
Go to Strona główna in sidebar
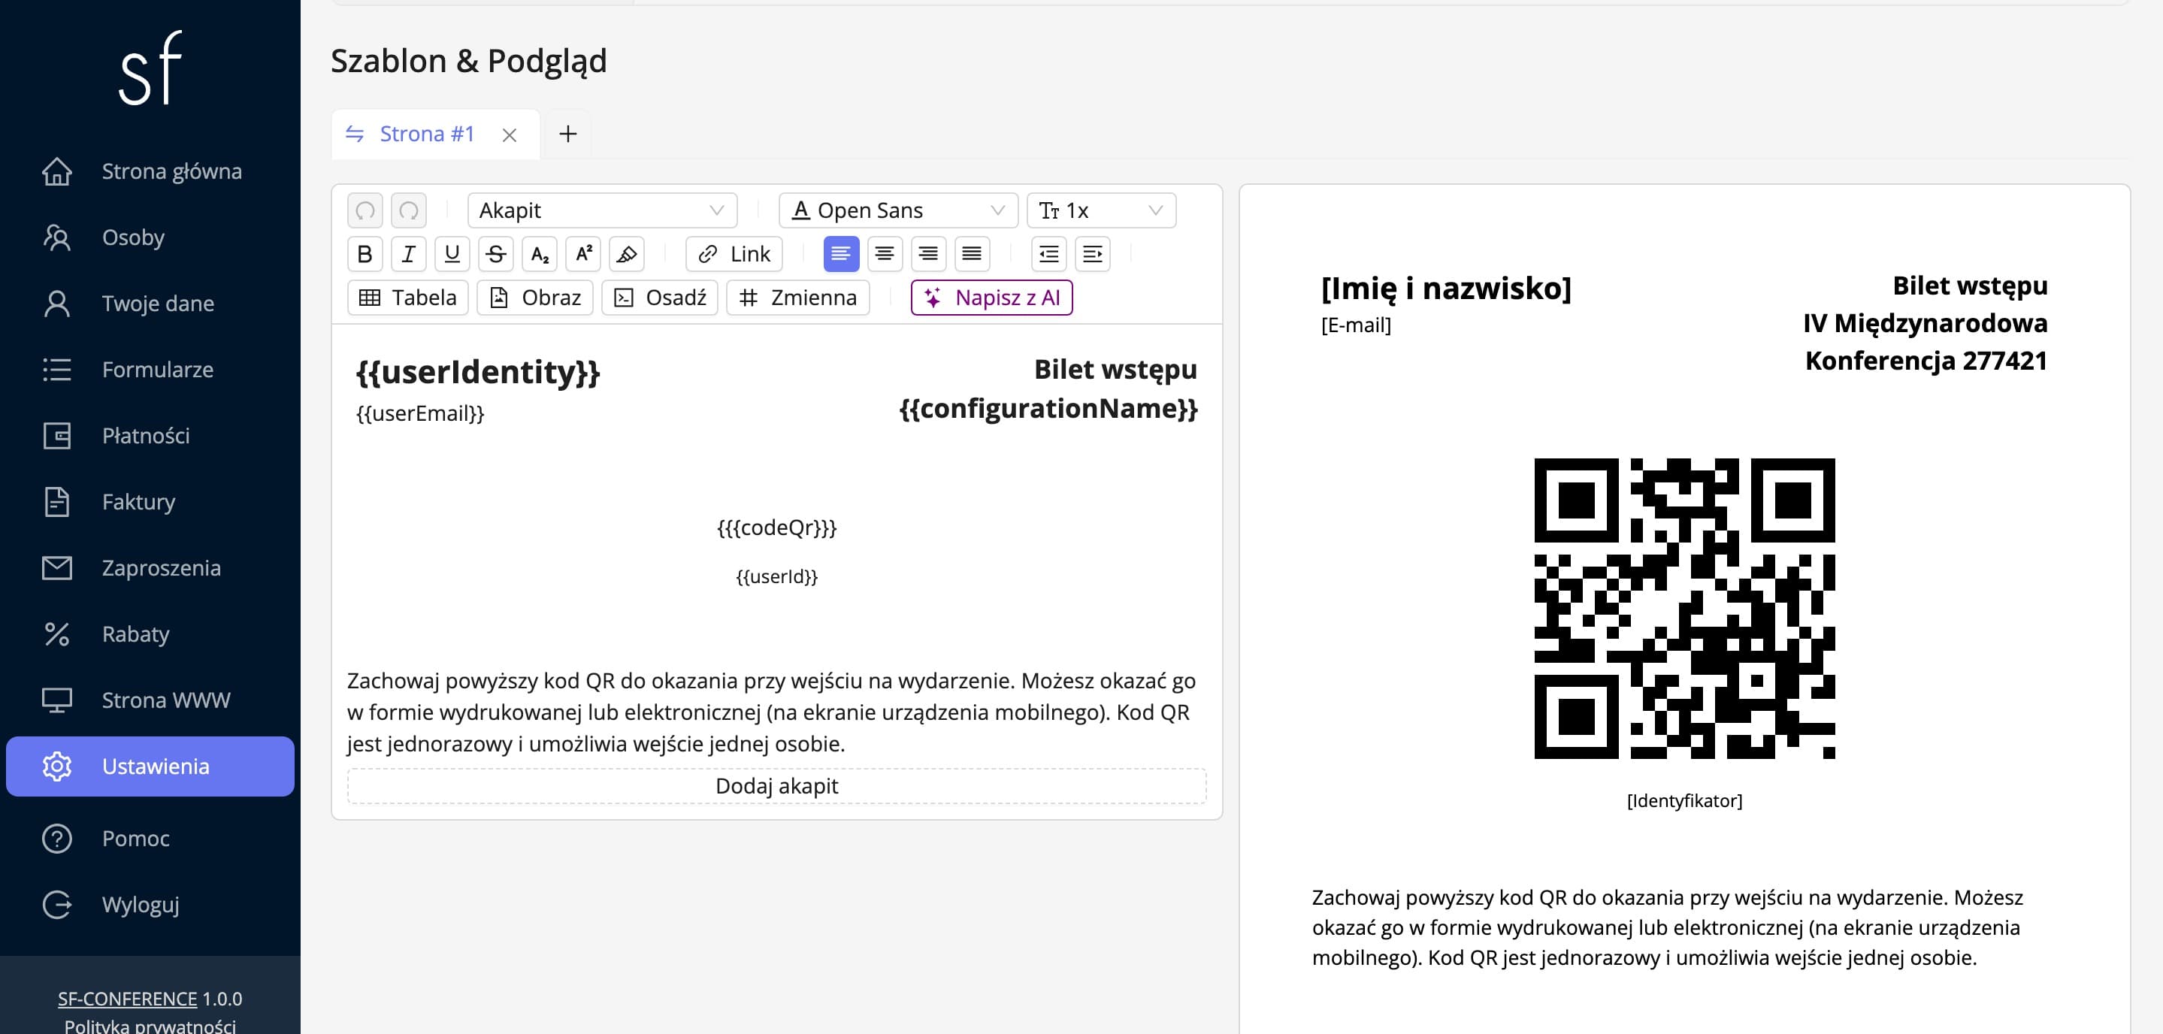click(x=150, y=171)
